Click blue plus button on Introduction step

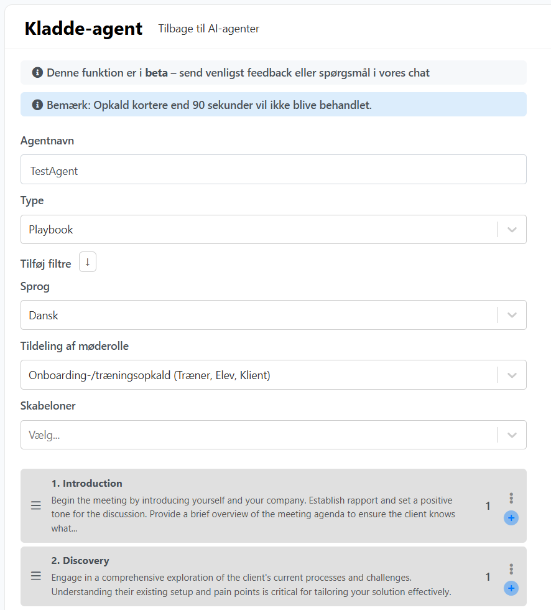(x=511, y=518)
